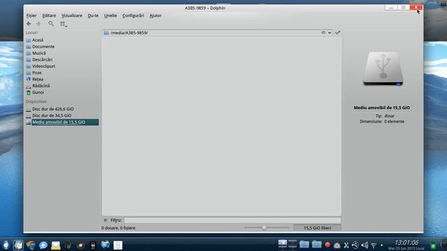This screenshot has height=251, width=447.
Task: Open the Wi-Fi network tray icon
Action: [374, 245]
